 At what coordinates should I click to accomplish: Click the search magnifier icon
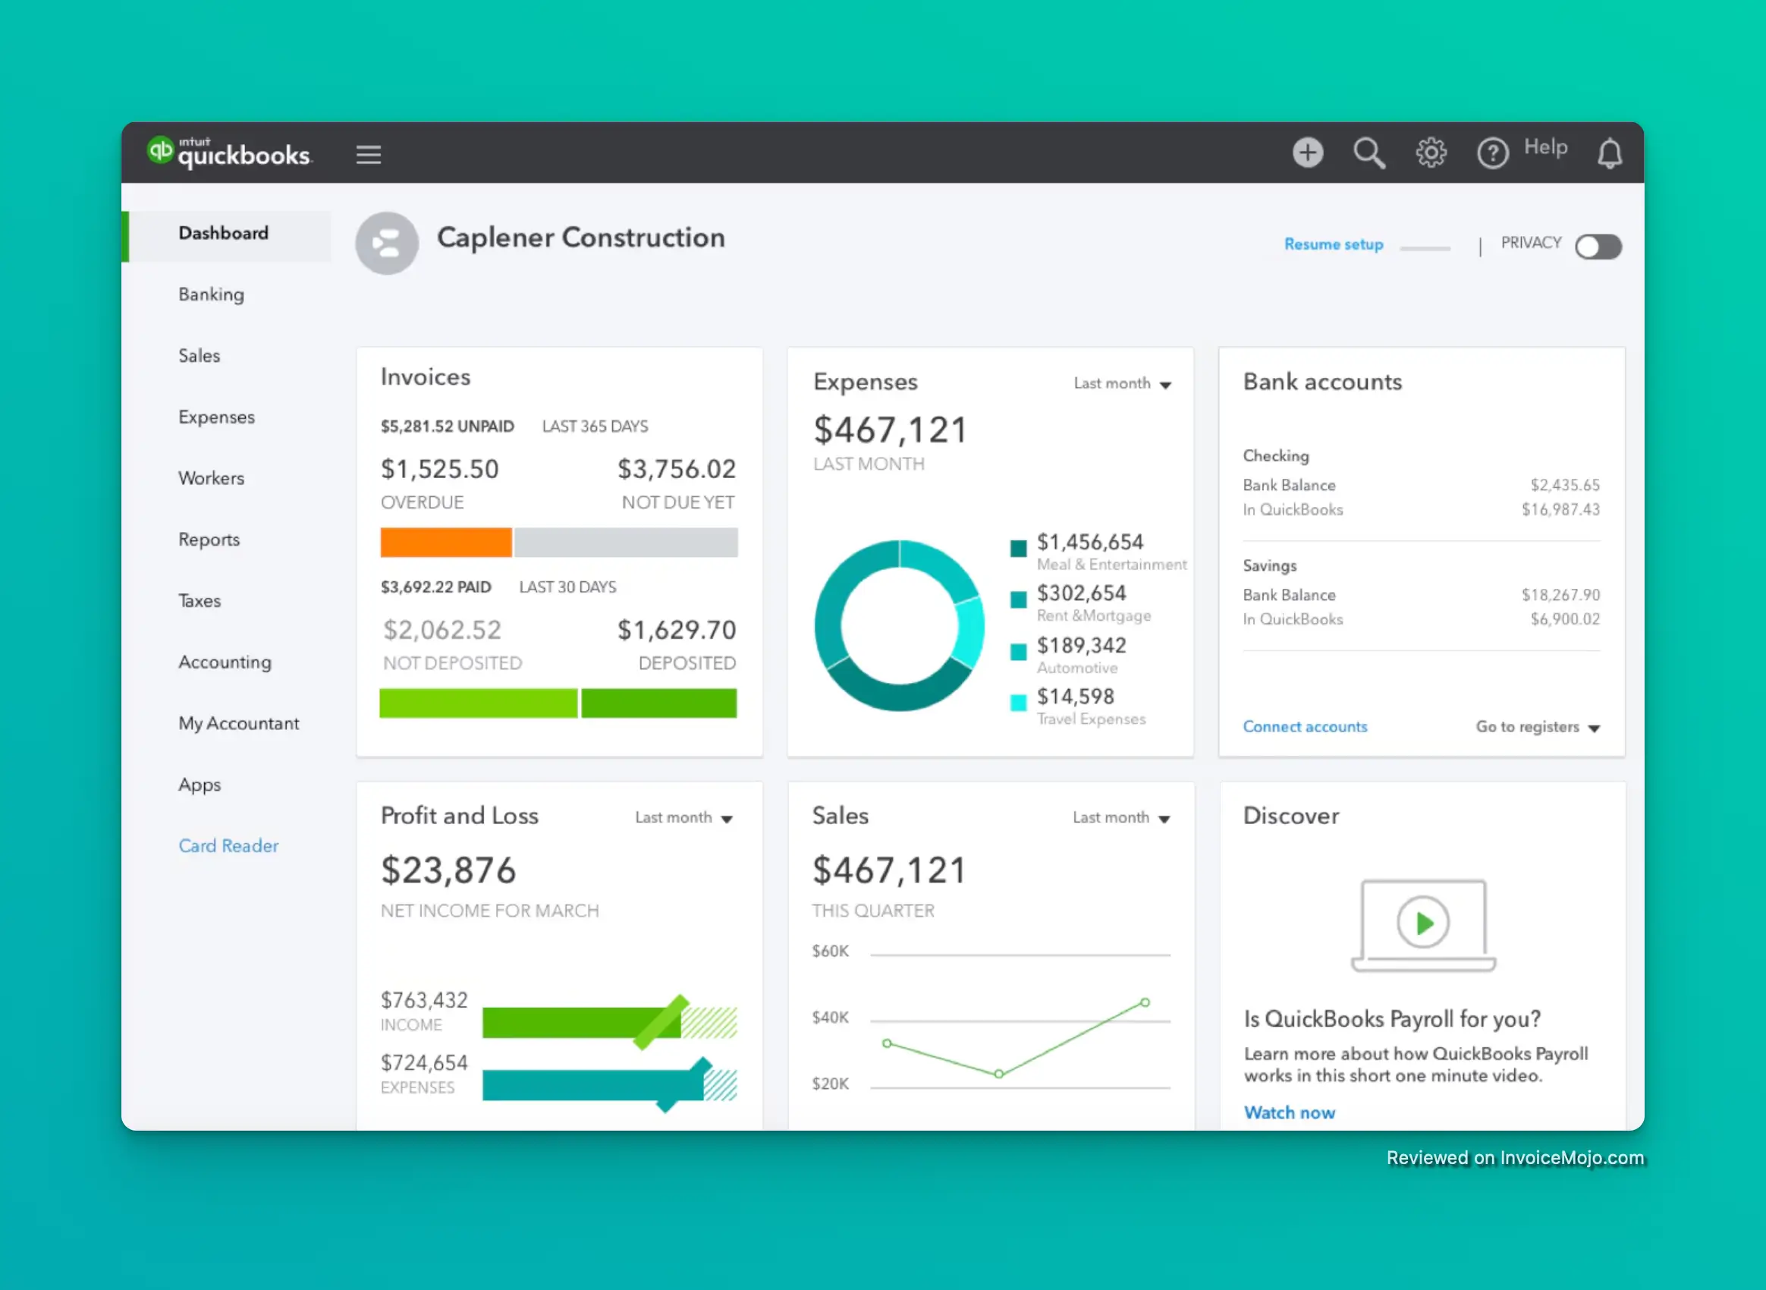click(1370, 153)
